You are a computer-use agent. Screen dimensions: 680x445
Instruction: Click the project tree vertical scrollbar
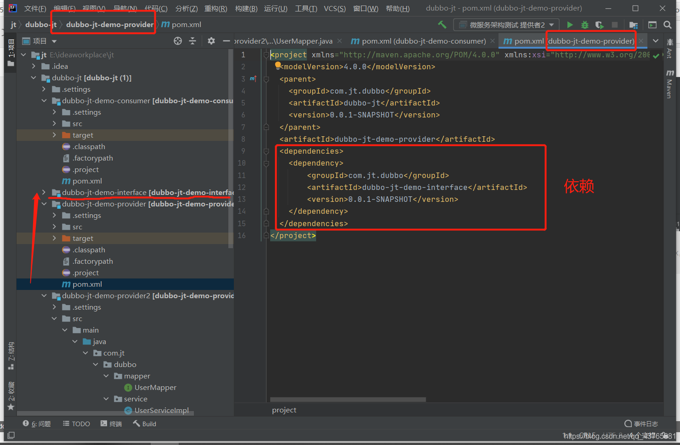[x=231, y=149]
